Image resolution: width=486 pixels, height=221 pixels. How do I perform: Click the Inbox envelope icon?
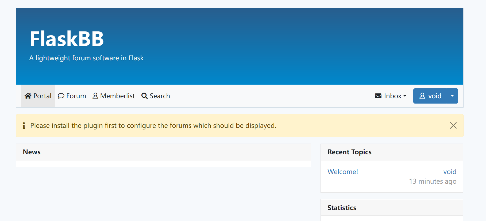(378, 96)
